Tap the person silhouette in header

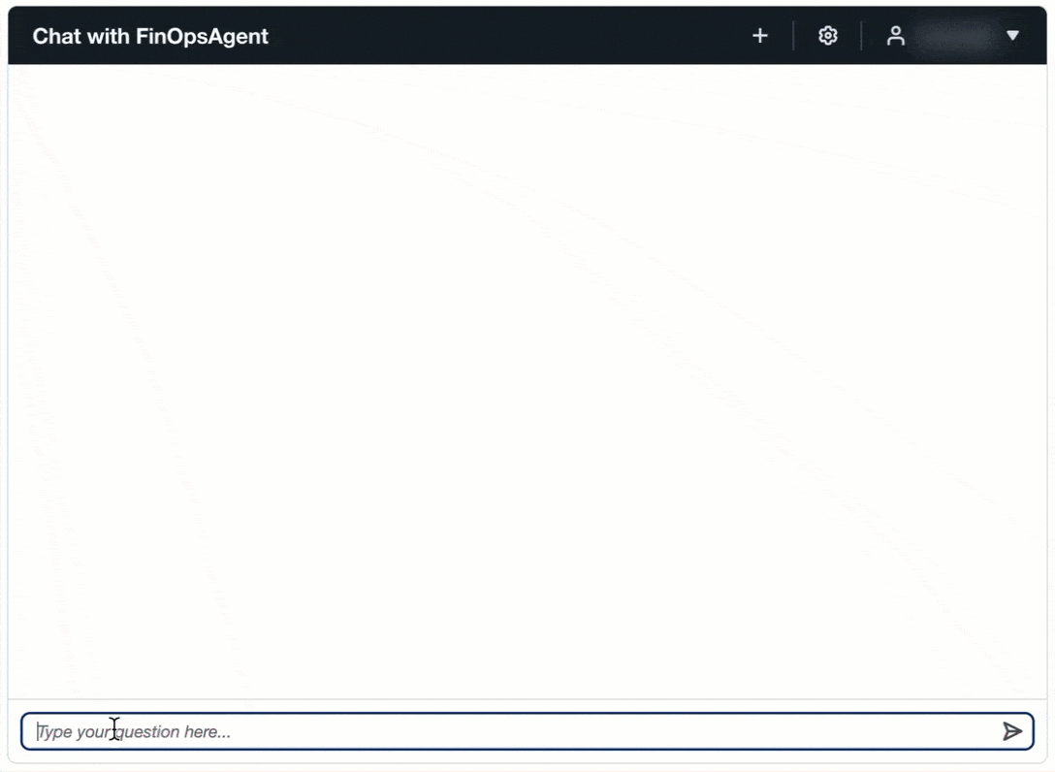[x=896, y=36]
